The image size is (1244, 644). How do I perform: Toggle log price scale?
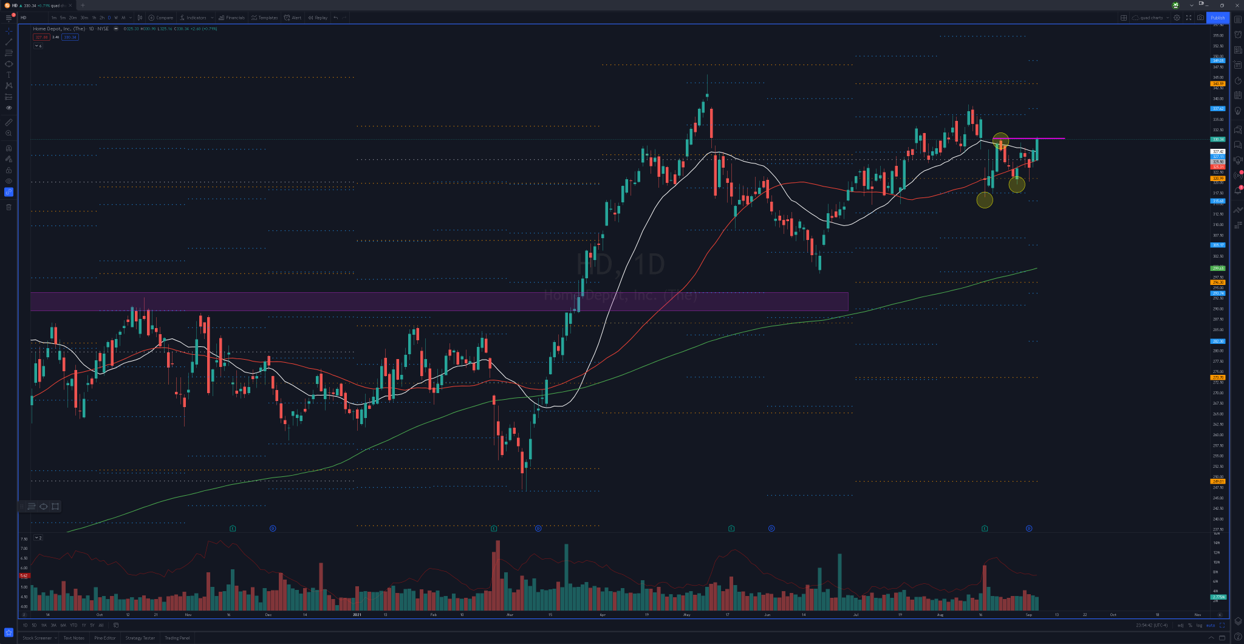point(1199,625)
